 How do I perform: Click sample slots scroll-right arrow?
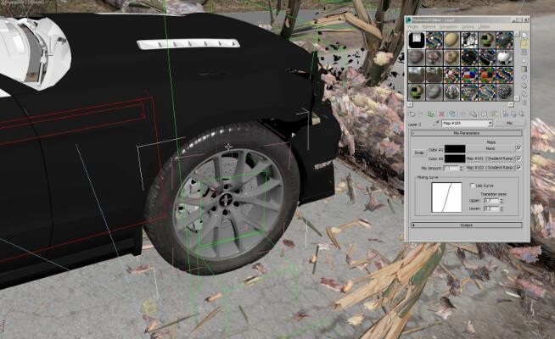tap(510, 104)
